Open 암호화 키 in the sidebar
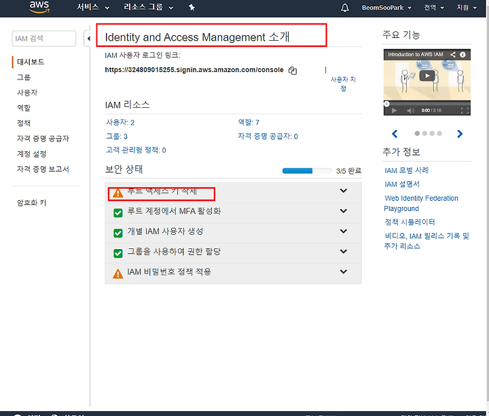Image resolution: width=489 pixels, height=416 pixels. [x=31, y=203]
